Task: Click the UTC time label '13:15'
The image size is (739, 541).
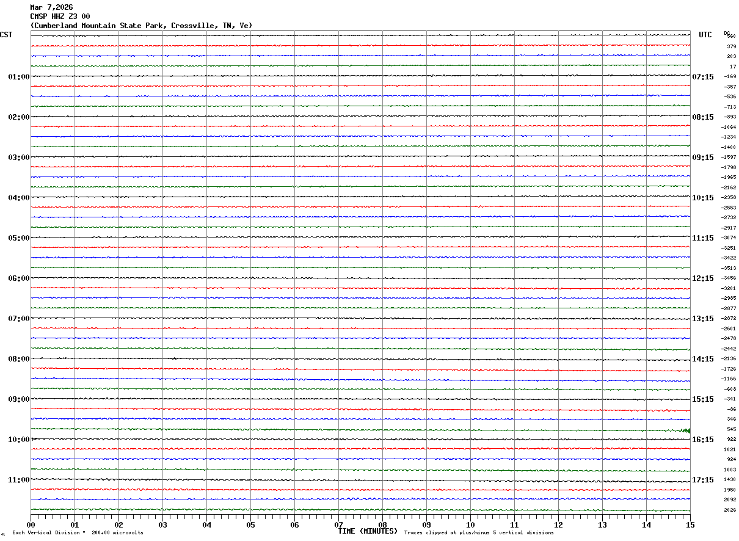Action: 703,319
